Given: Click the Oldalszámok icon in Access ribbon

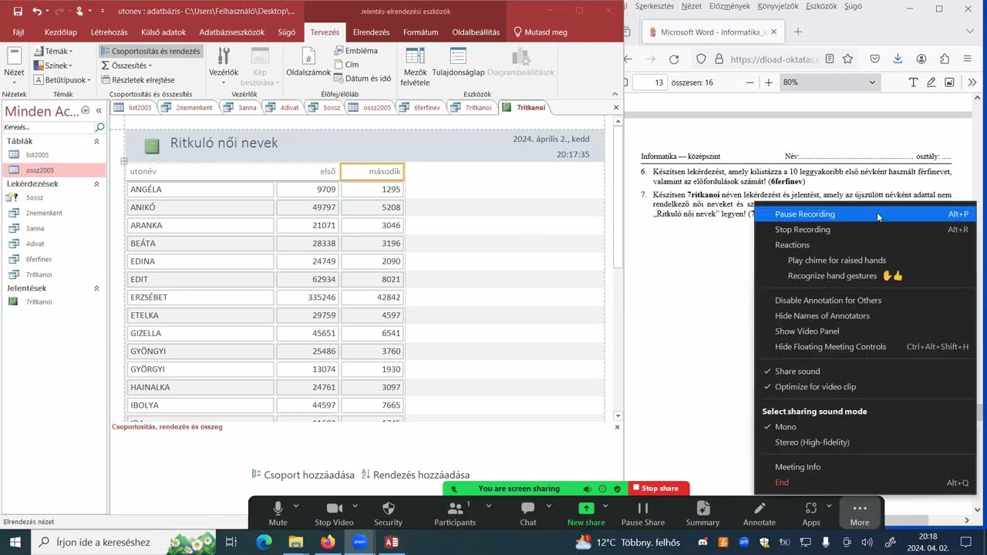Looking at the screenshot, I should pos(308,63).
